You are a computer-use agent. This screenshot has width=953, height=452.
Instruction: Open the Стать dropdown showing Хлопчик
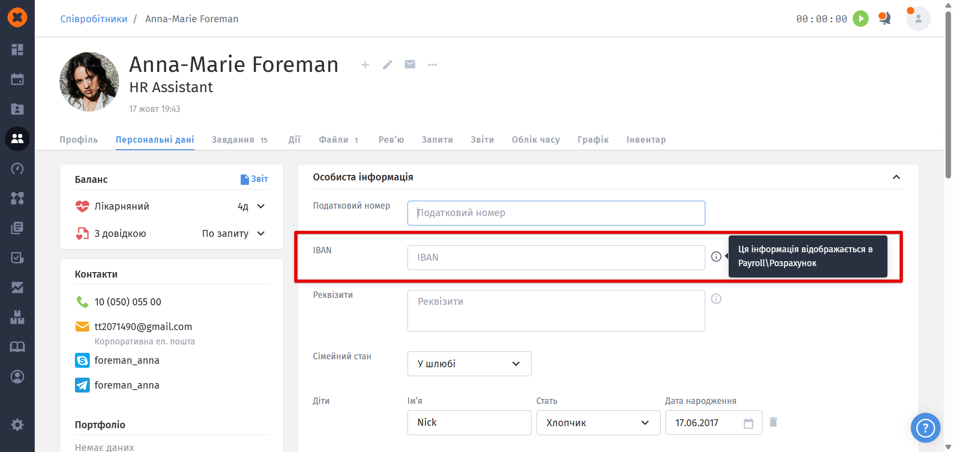pyautogui.click(x=598, y=423)
